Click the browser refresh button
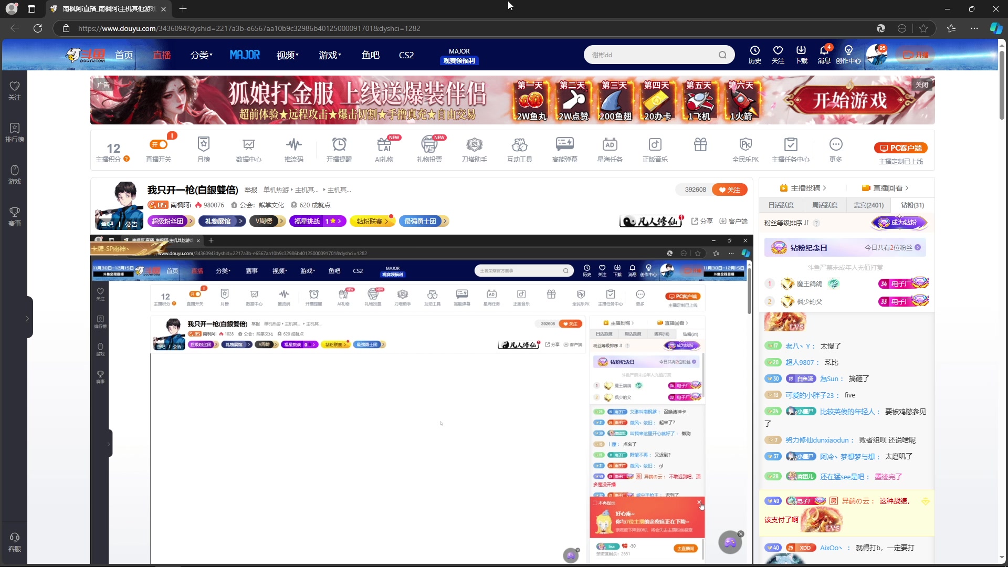The image size is (1008, 567). click(x=38, y=28)
